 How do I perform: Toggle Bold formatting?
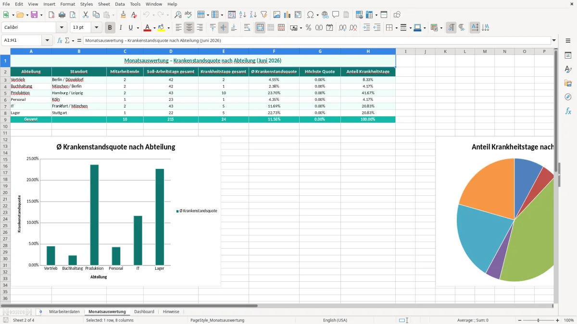pos(110,28)
